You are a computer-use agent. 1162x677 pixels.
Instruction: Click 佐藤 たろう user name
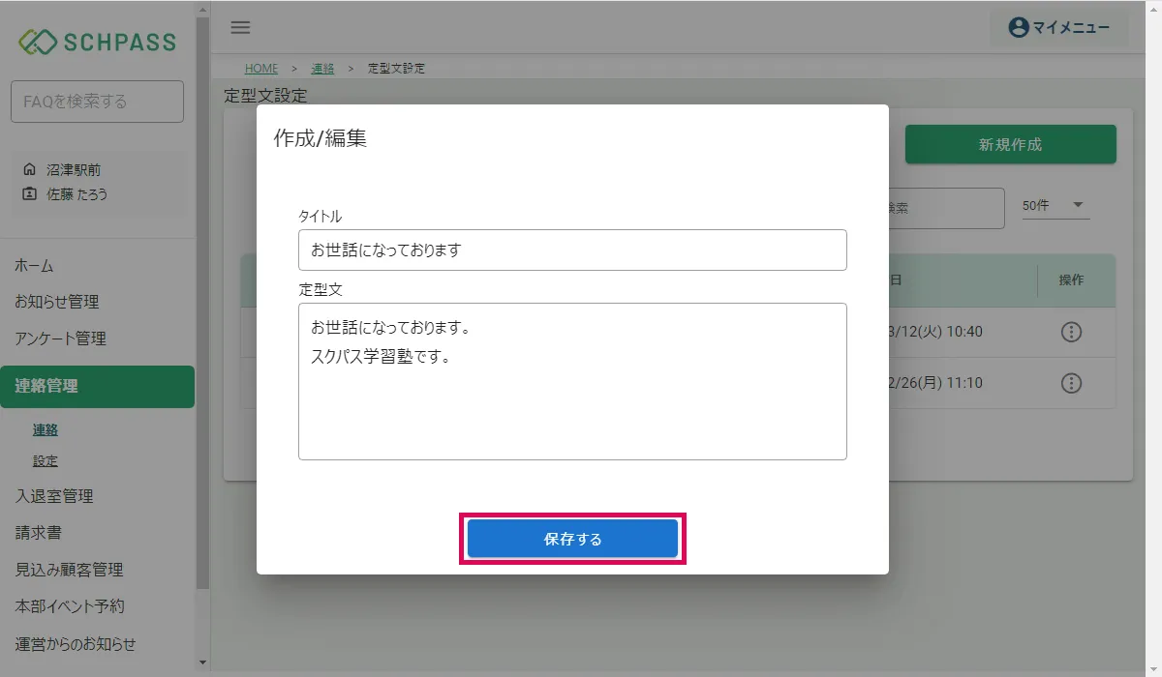pos(77,193)
